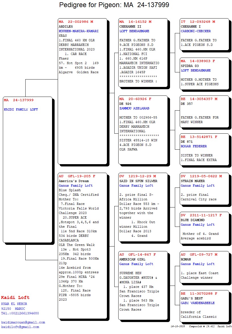Select the DE 357 pigeon box
Screen dimensions: 232x334
pyautogui.click(x=204, y=111)
